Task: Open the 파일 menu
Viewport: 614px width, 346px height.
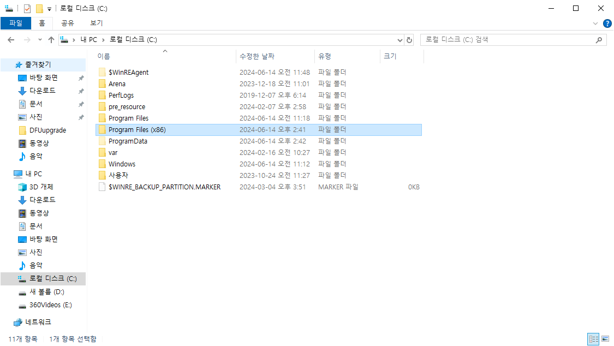Action: (x=16, y=23)
